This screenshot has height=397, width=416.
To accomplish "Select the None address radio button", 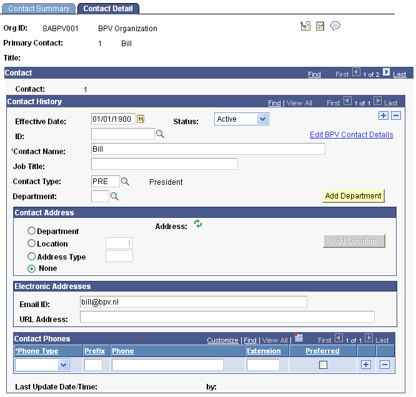I will 31,268.
